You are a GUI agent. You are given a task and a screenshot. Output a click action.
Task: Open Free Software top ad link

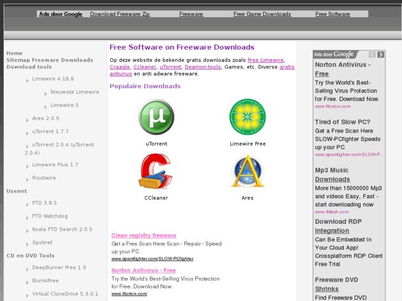[x=332, y=14]
